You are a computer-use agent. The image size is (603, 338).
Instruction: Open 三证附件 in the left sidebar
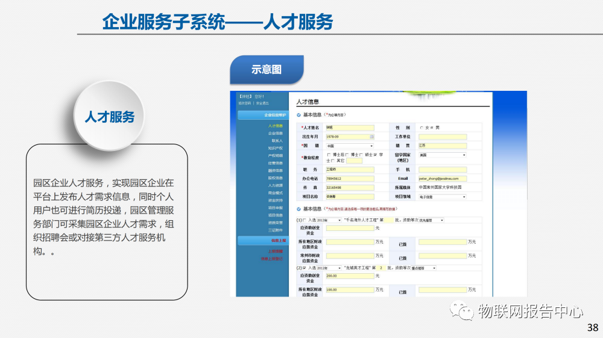coord(276,230)
